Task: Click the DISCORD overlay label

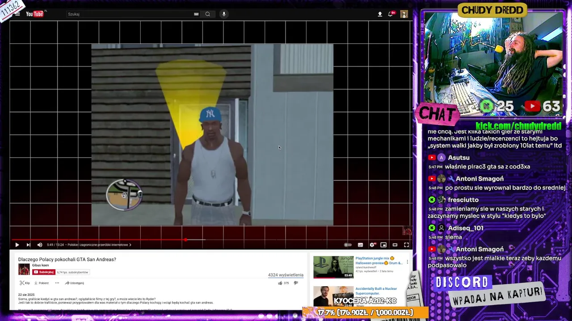Action: point(462,283)
